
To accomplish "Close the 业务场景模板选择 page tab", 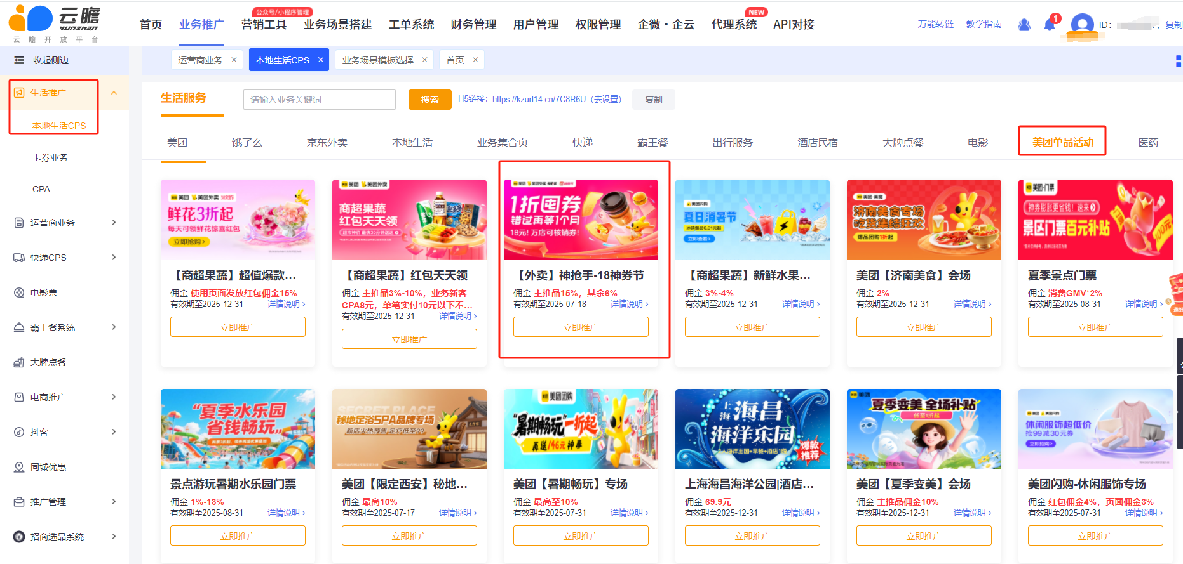I will (424, 60).
